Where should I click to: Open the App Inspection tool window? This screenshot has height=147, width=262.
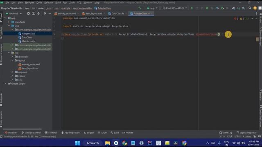[x=70, y=133]
